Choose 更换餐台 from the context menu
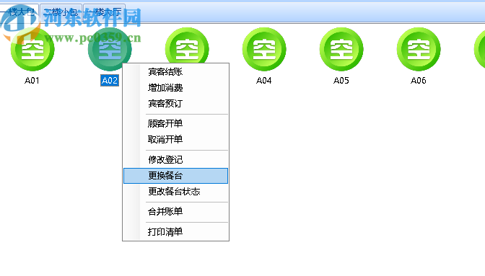This screenshot has height=276, width=485. coord(175,176)
